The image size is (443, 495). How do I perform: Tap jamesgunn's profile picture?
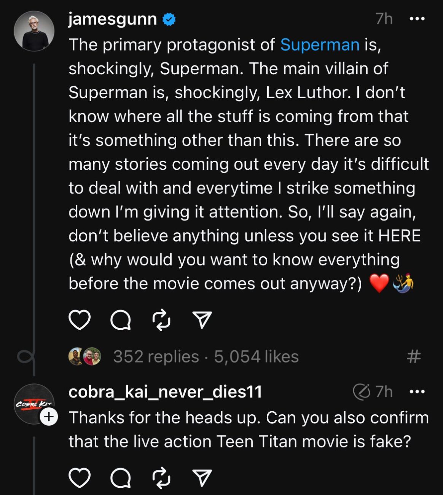[34, 31]
